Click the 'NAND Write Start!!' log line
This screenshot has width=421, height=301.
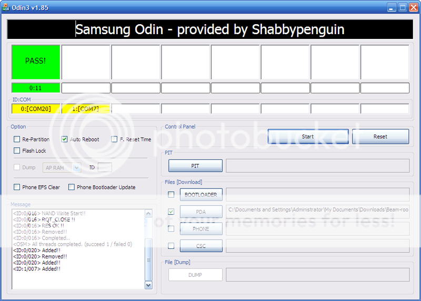pos(49,213)
